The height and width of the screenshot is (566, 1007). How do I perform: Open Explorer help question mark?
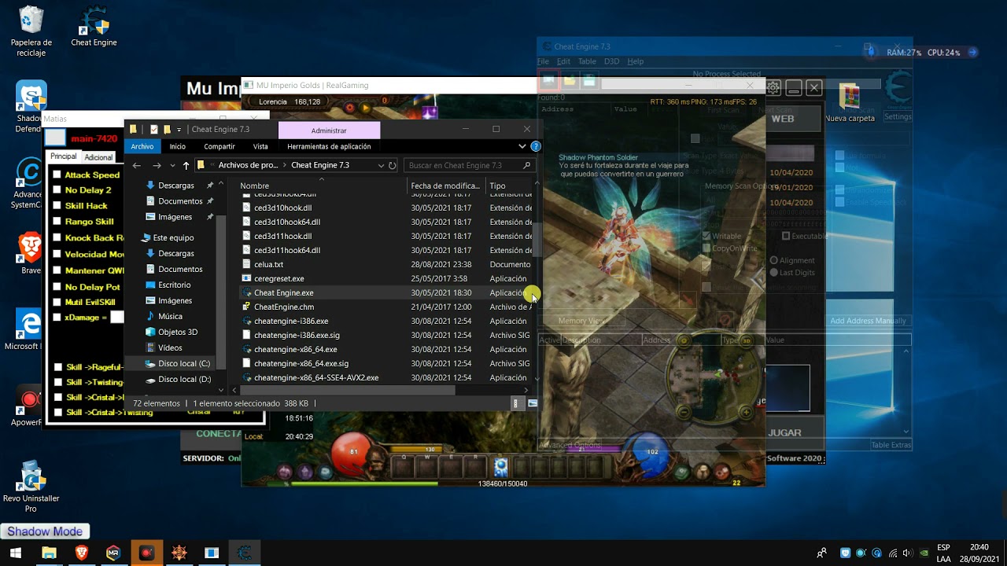(536, 146)
